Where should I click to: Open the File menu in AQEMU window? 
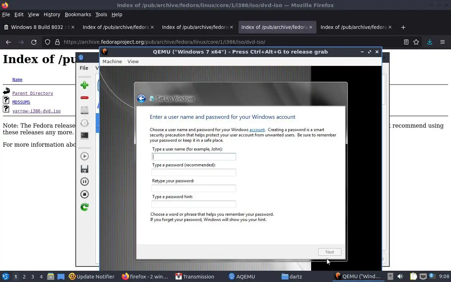coord(84,68)
